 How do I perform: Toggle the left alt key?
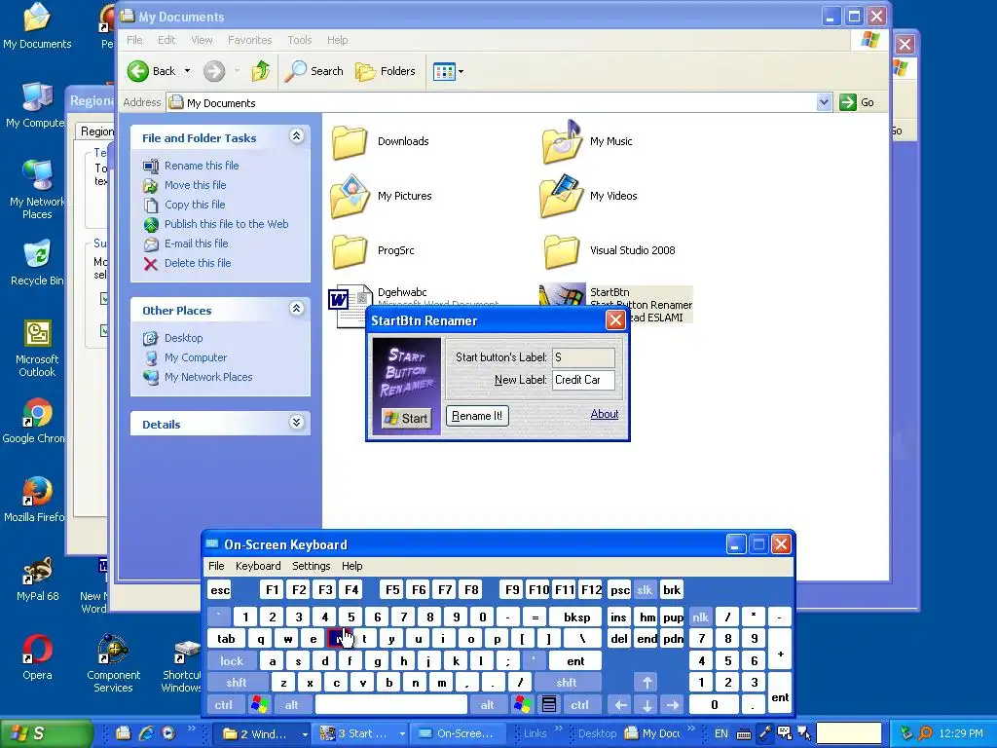[291, 705]
